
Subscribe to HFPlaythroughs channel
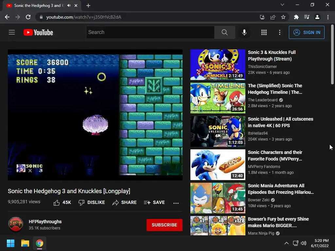tap(164, 225)
